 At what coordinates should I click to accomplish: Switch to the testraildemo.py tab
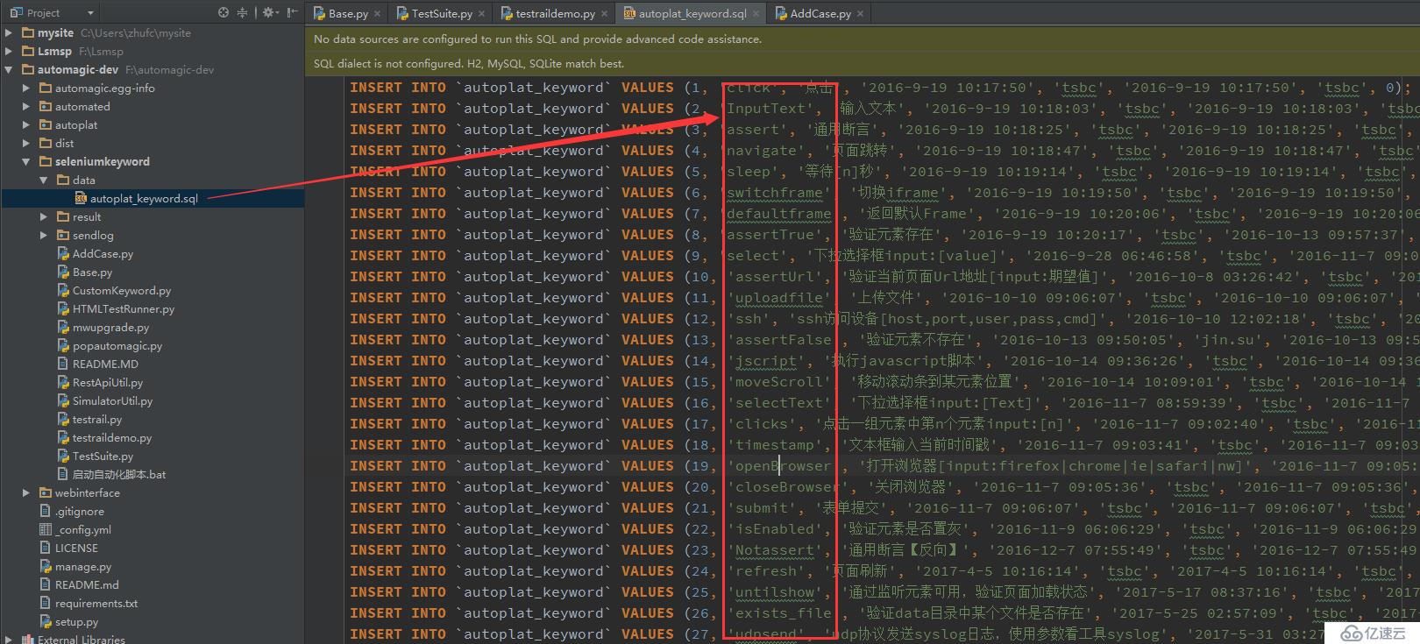(x=554, y=13)
